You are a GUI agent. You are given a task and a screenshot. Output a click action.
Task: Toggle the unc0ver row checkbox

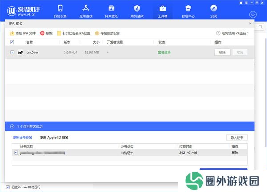[12, 52]
